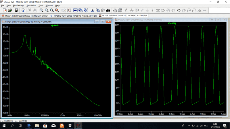Click the Run simulation icon
Viewport: 230px width, 129px height.
[30, 10]
